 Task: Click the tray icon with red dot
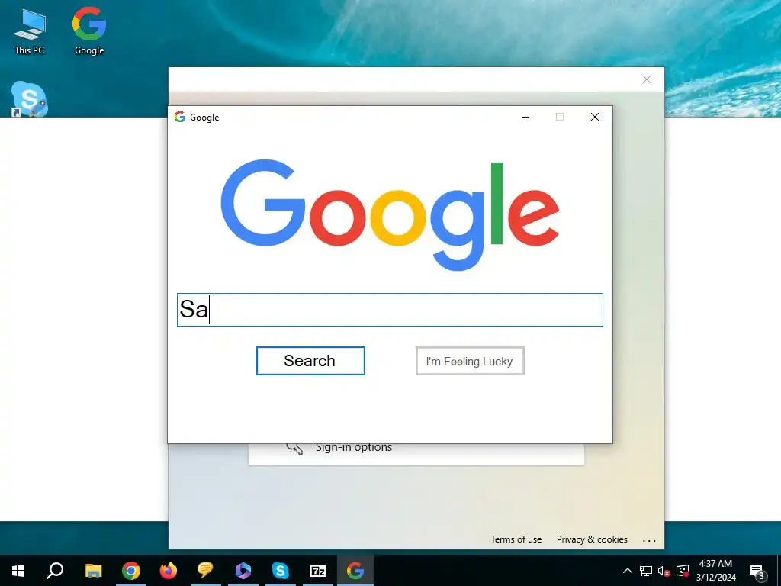[683, 571]
